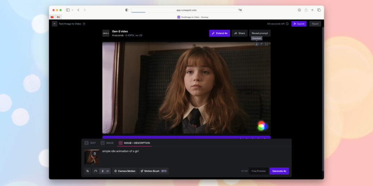Delete the uploaded image thumbnail

[95, 154]
